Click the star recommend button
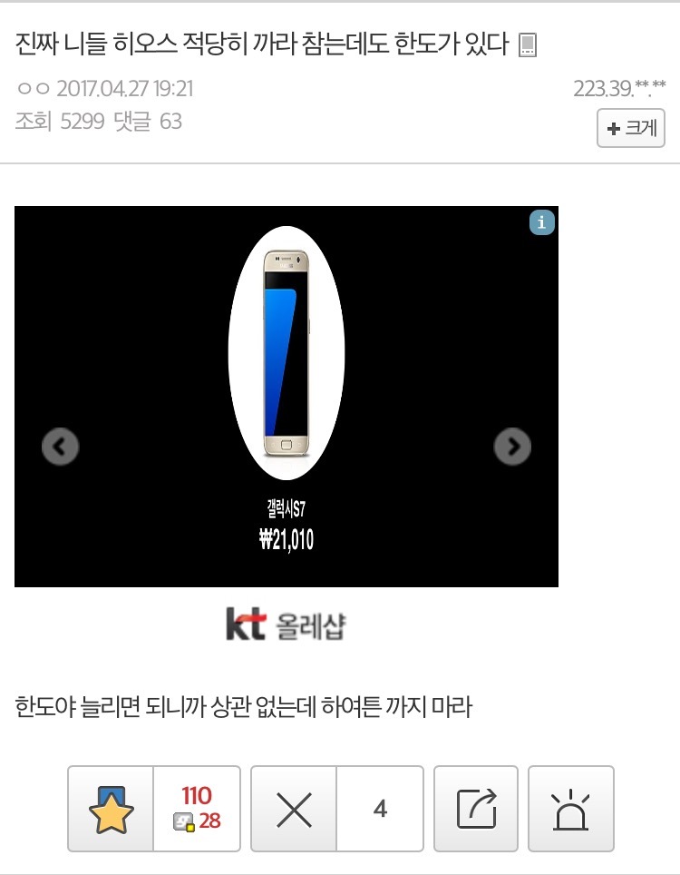The width and height of the screenshot is (680, 875). 111,809
